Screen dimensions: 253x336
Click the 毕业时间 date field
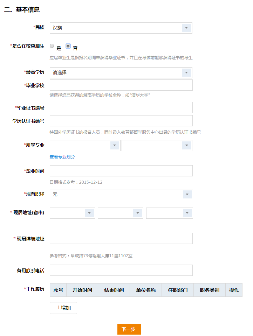point(121,171)
